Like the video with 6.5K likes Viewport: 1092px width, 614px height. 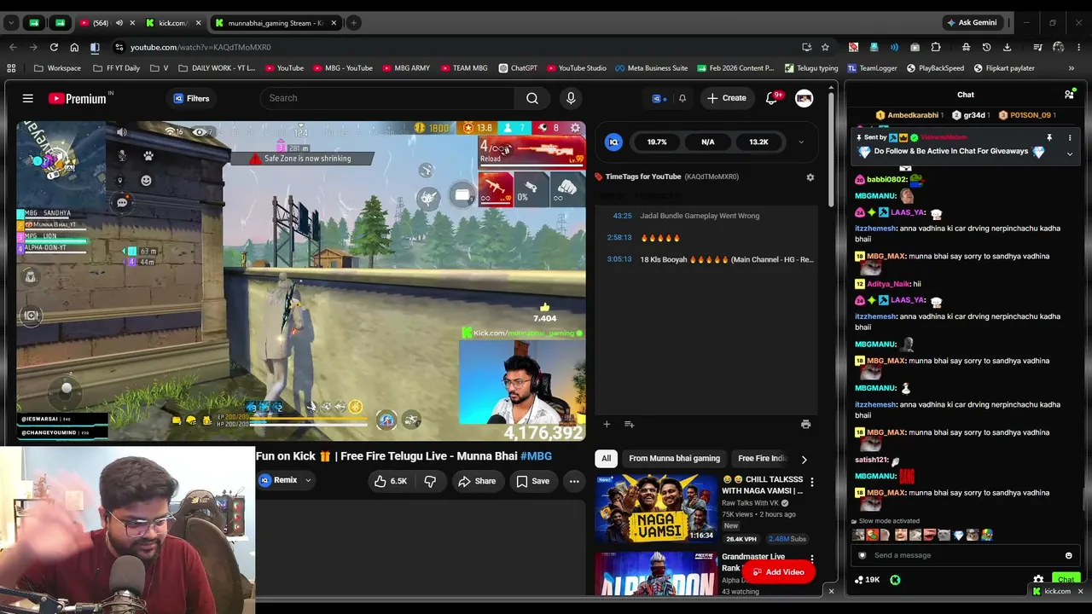390,481
